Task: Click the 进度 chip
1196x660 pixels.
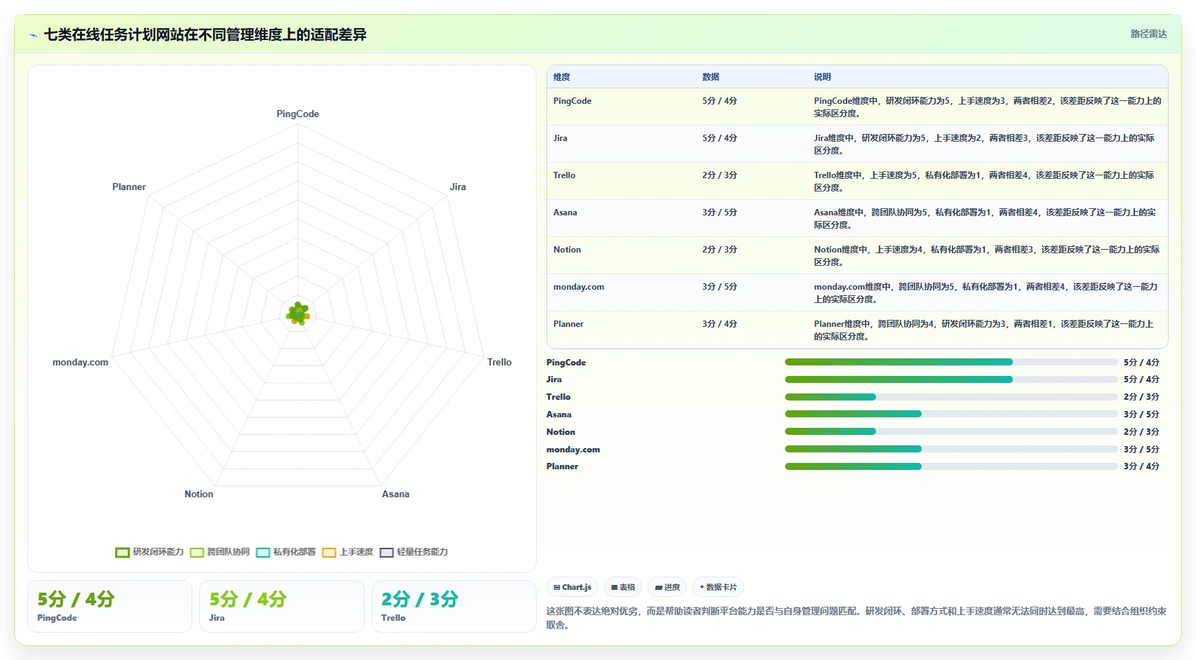Action: (667, 587)
